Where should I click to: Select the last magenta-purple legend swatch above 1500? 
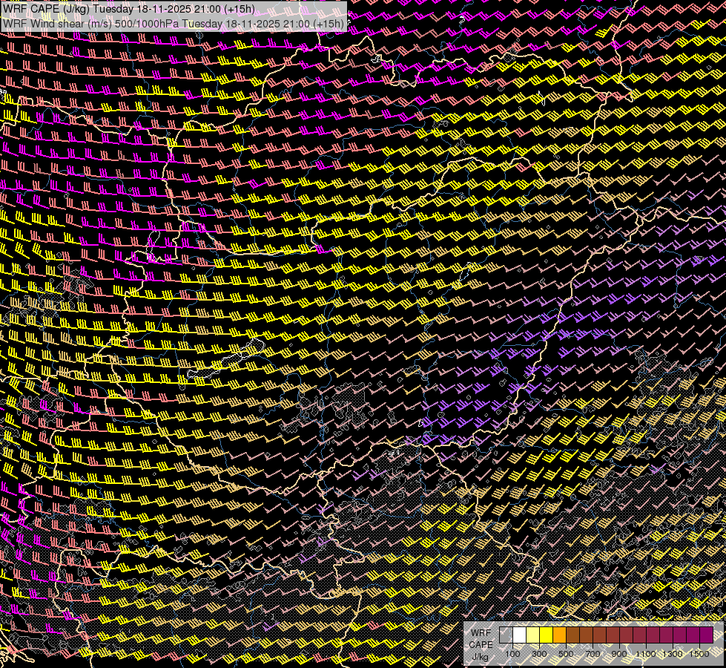pos(707,635)
